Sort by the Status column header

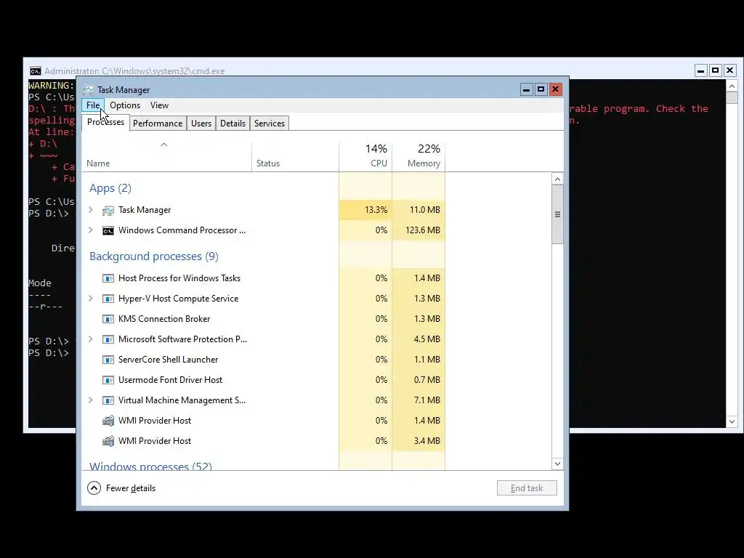pos(295,157)
